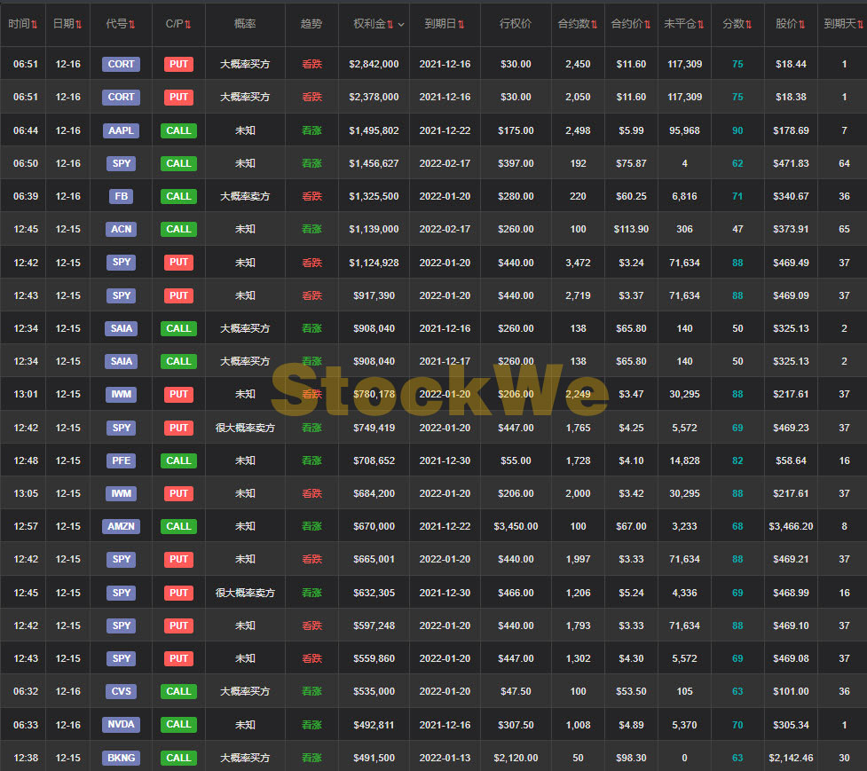The image size is (867, 771).
Task: Sort by stock price using the 股价 icon
Action: (x=801, y=24)
